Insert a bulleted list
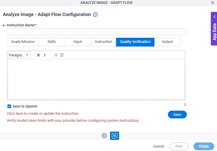 click(56, 55)
